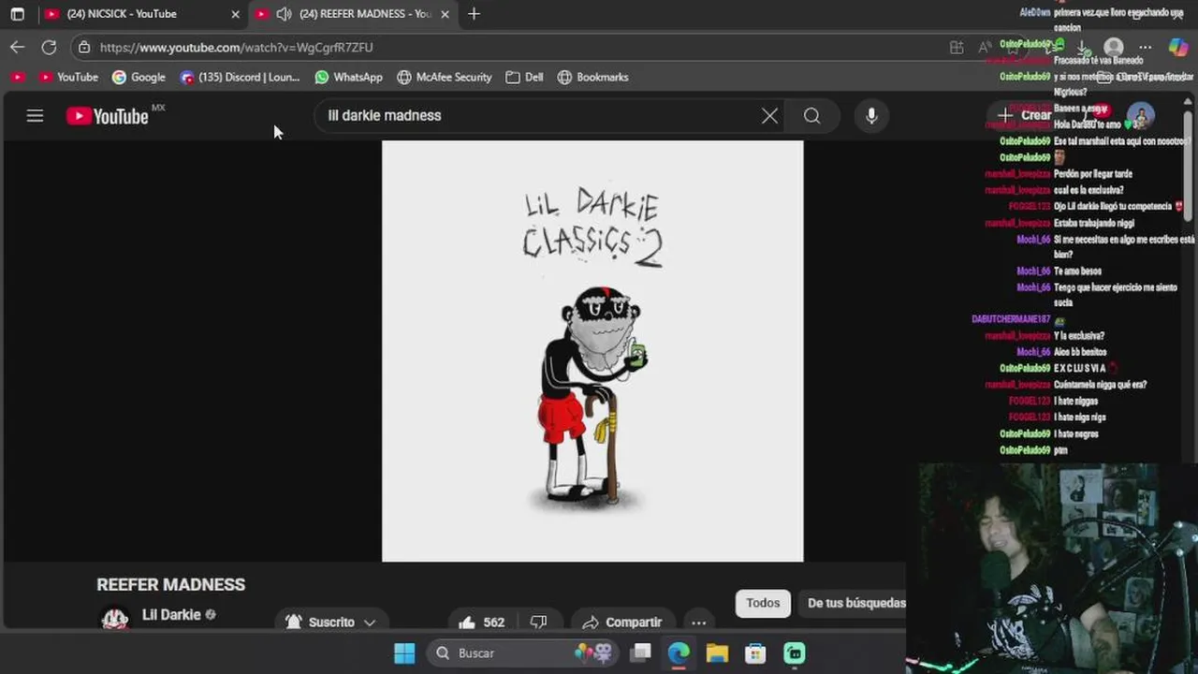1198x674 pixels.
Task: Open Microsoft Store from the taskbar
Action: (755, 652)
